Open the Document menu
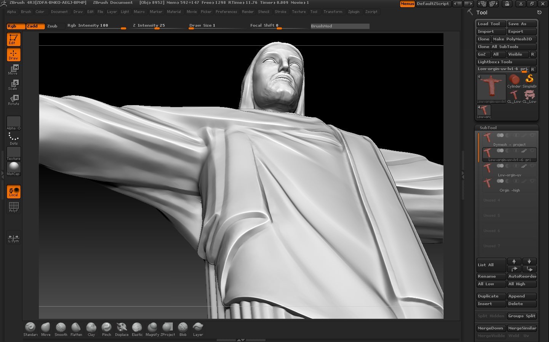 pyautogui.click(x=59, y=12)
